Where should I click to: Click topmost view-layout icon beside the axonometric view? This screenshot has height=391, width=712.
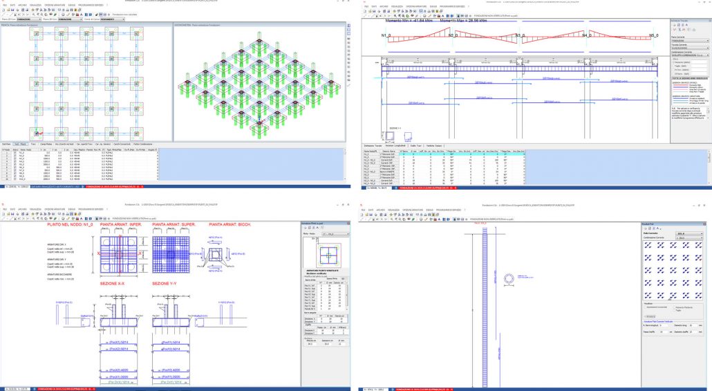tap(348, 26)
